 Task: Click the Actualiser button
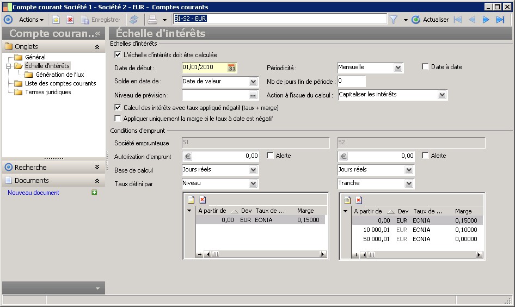430,20
